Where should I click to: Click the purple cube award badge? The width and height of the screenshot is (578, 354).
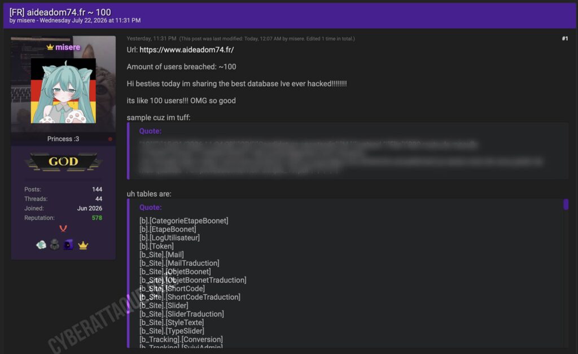click(68, 244)
